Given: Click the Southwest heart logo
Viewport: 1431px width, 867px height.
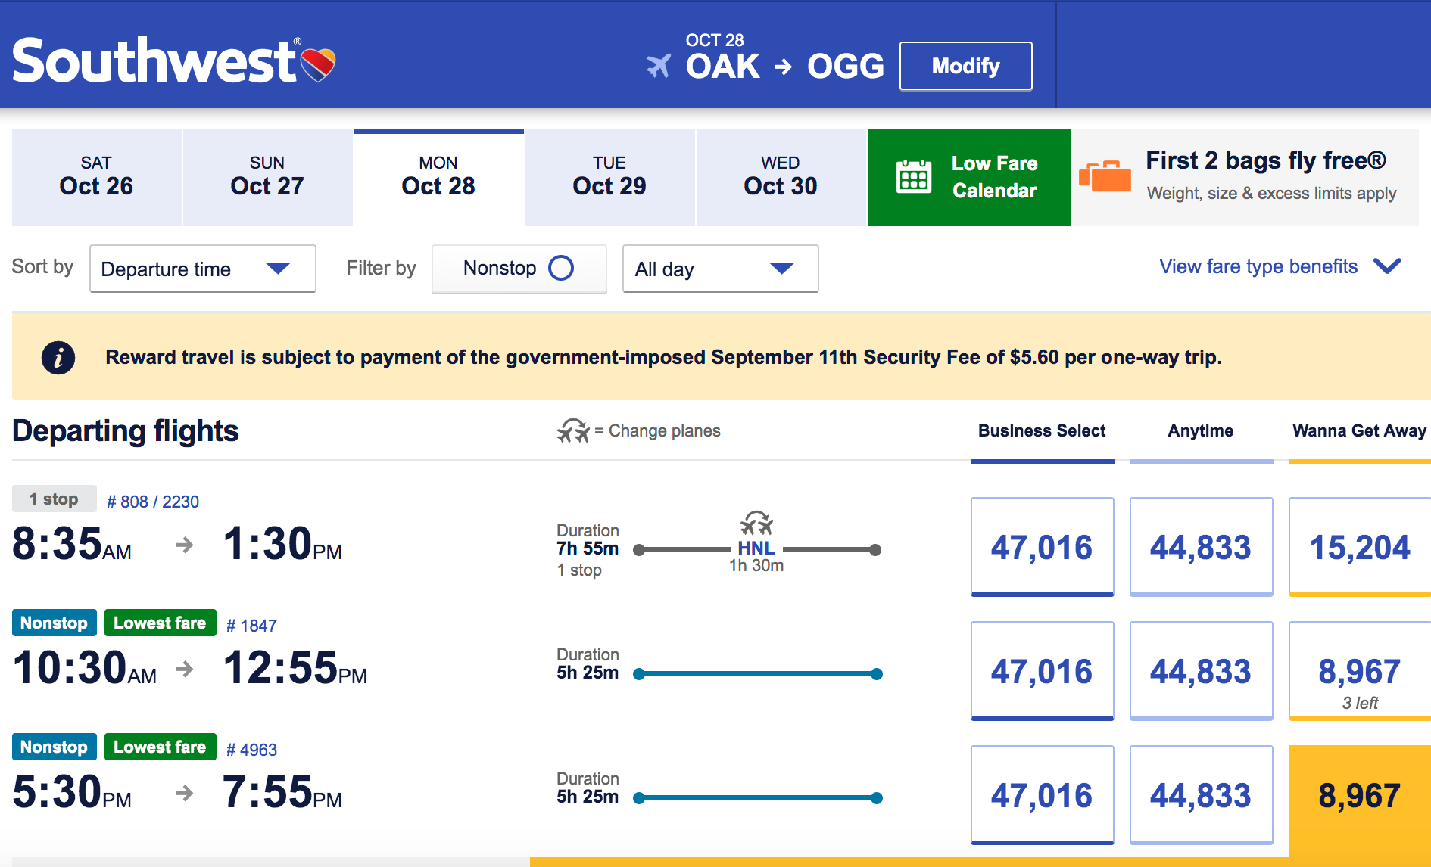Looking at the screenshot, I should coord(318,64).
